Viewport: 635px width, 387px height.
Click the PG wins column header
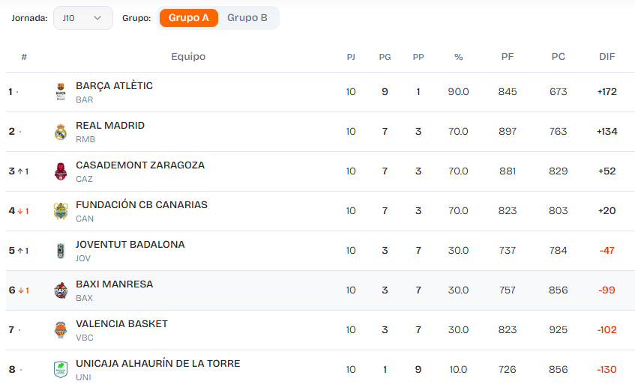pos(385,57)
